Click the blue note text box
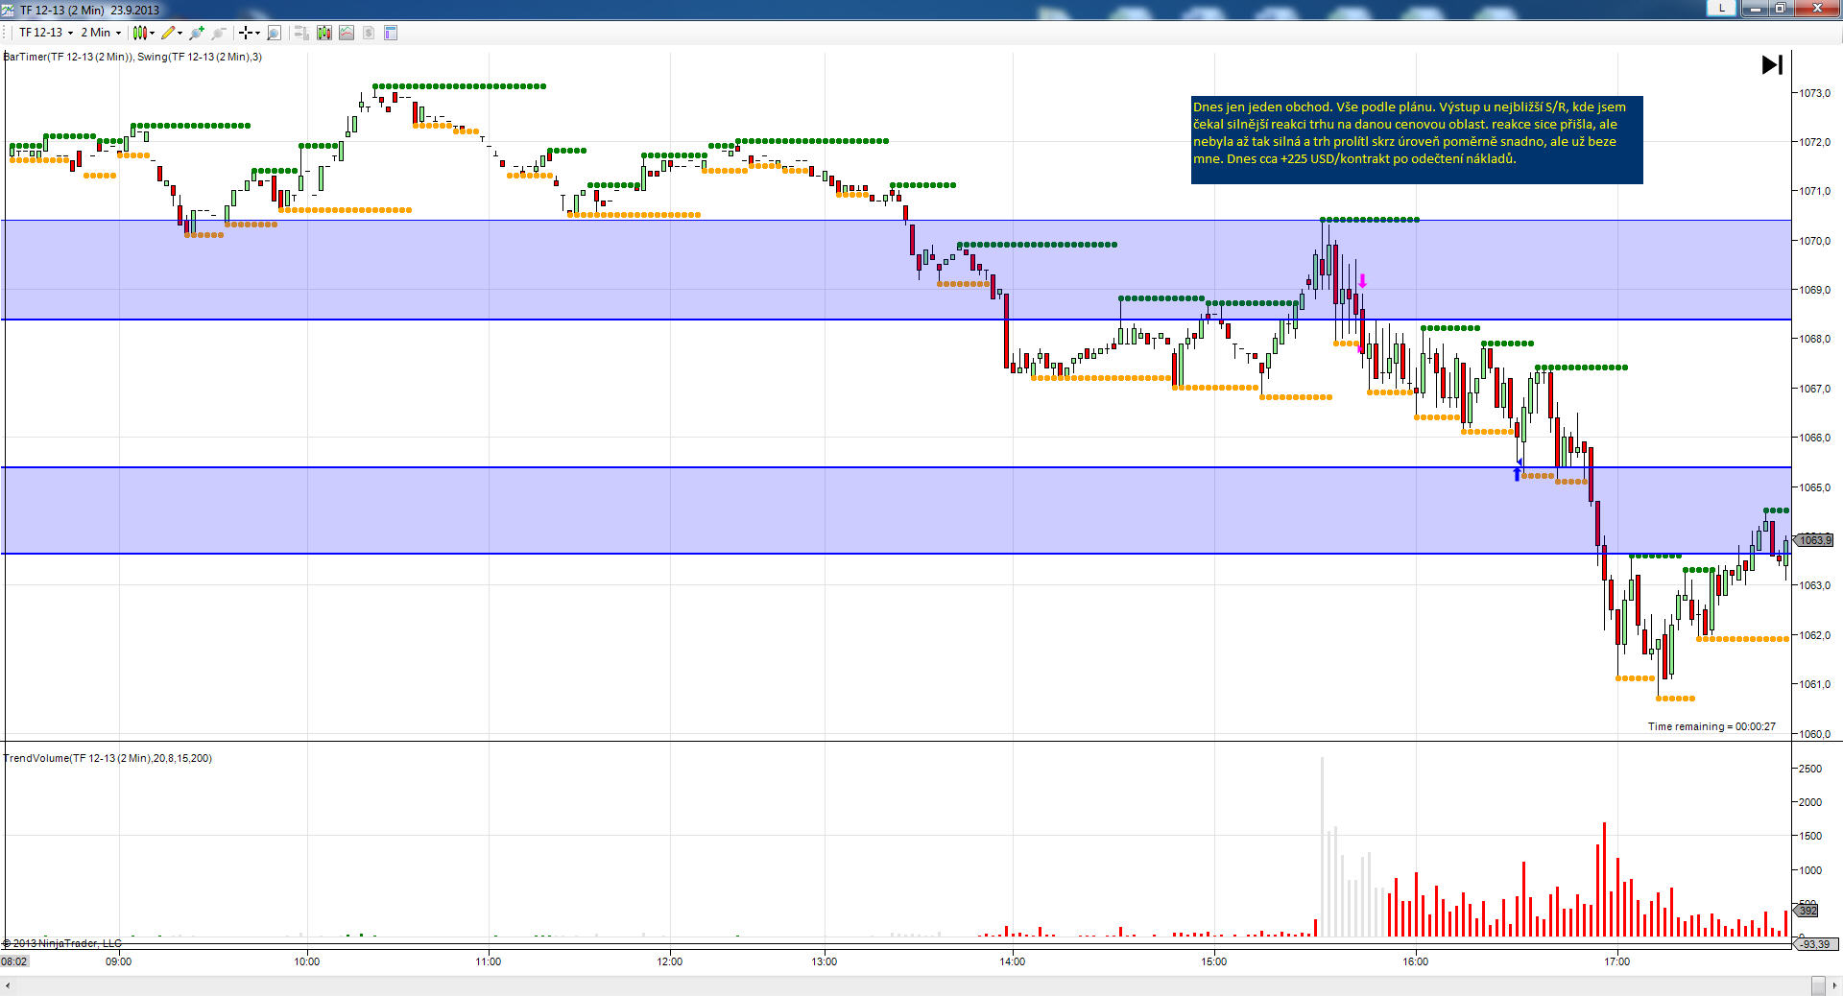This screenshot has width=1843, height=996. point(1417,139)
